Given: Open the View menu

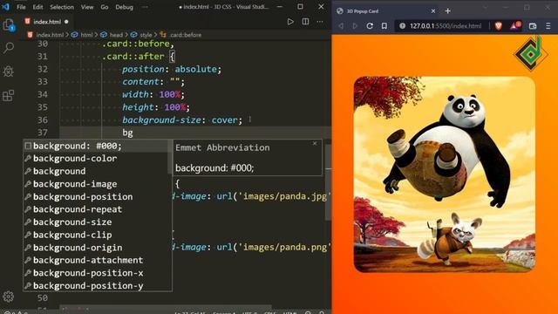Looking at the screenshot, I should click(87, 7).
